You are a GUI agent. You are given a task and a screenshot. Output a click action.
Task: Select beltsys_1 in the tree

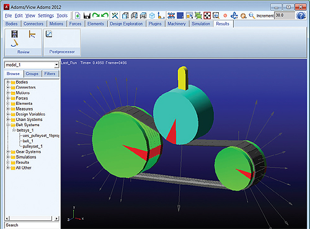point(25,130)
